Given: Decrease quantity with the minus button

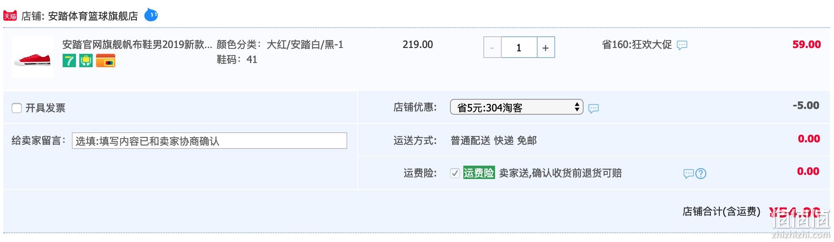Looking at the screenshot, I should tap(493, 48).
